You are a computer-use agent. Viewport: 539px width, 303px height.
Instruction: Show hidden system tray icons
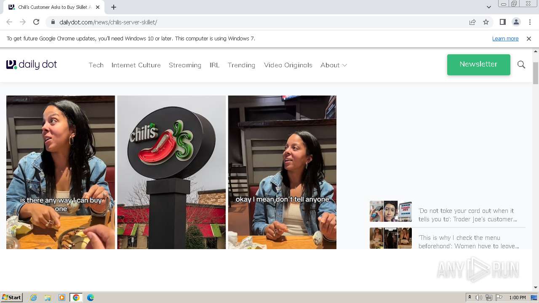point(470,298)
